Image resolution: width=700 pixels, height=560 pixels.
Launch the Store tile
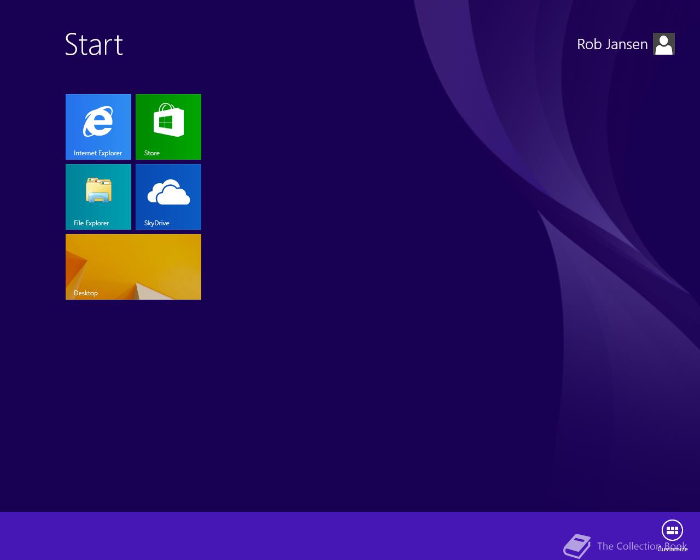[x=168, y=127]
